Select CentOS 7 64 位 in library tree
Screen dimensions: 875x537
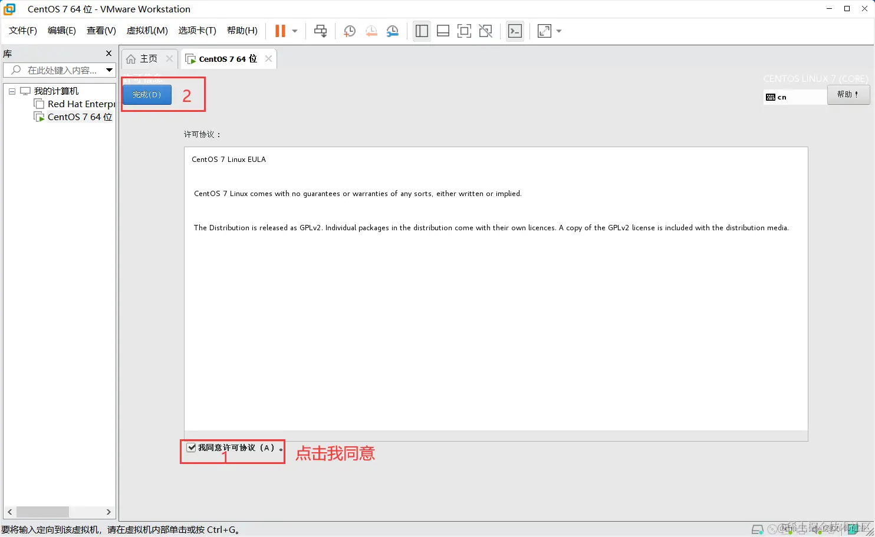pos(80,117)
